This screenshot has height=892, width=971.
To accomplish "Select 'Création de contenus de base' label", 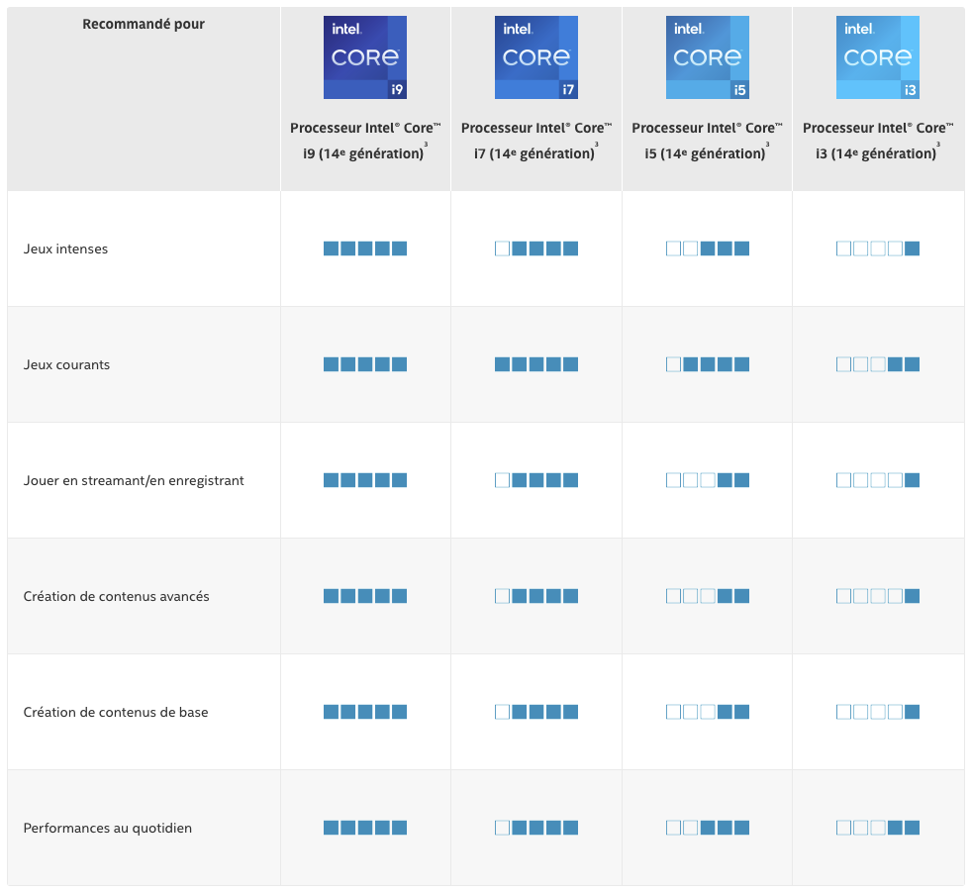I will coord(116,713).
